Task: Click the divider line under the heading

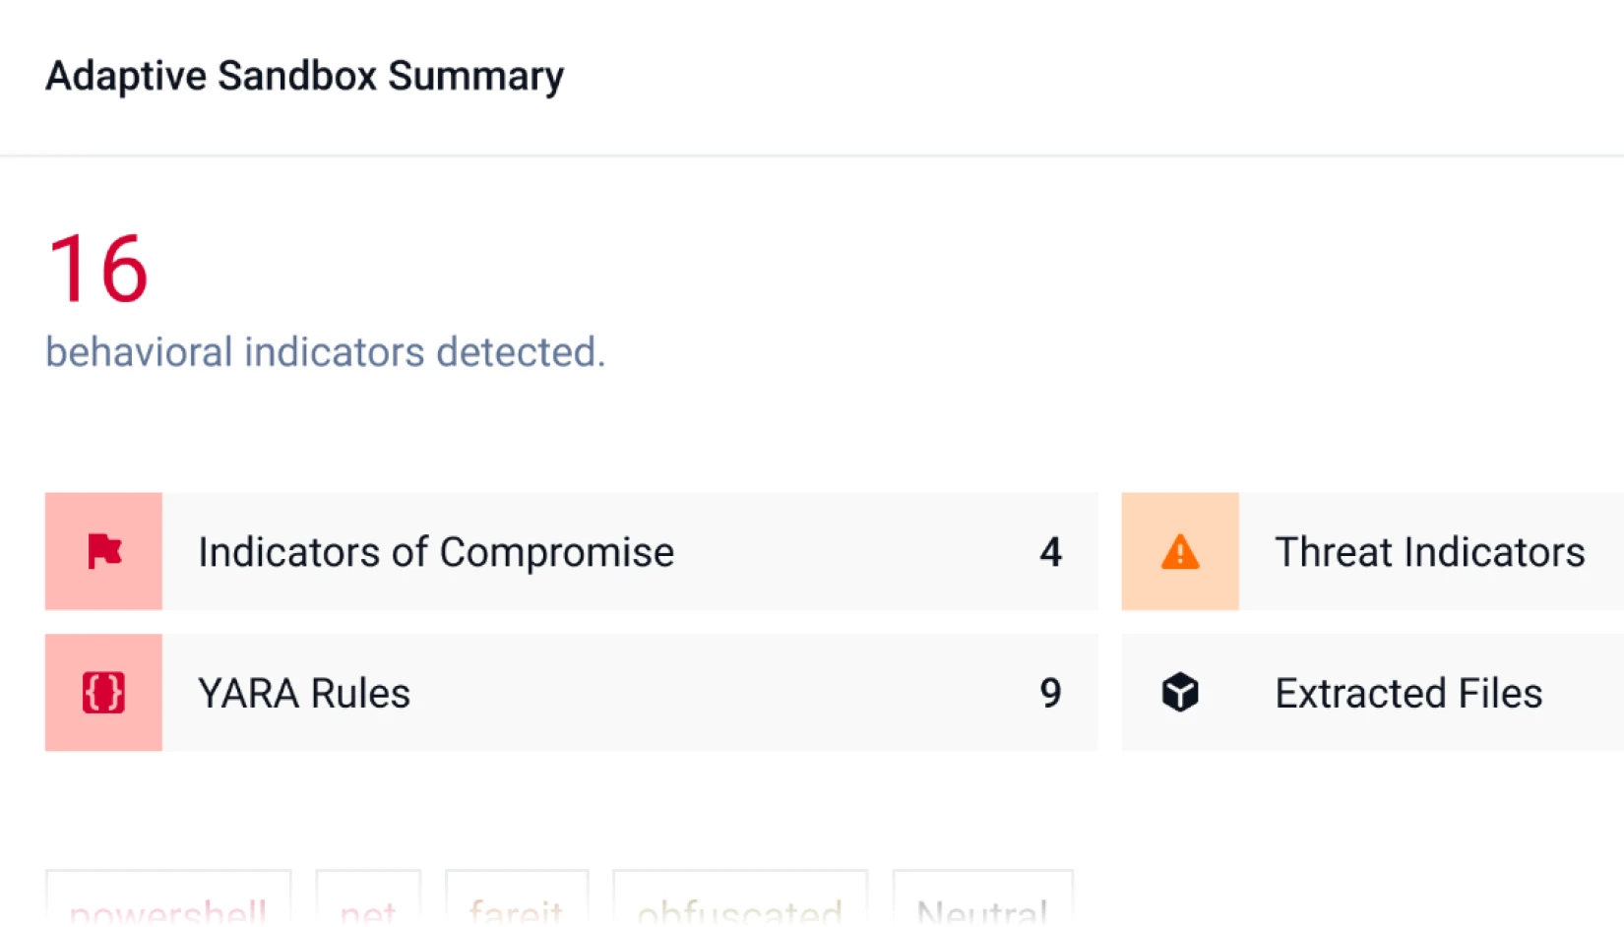Action: click(811, 155)
